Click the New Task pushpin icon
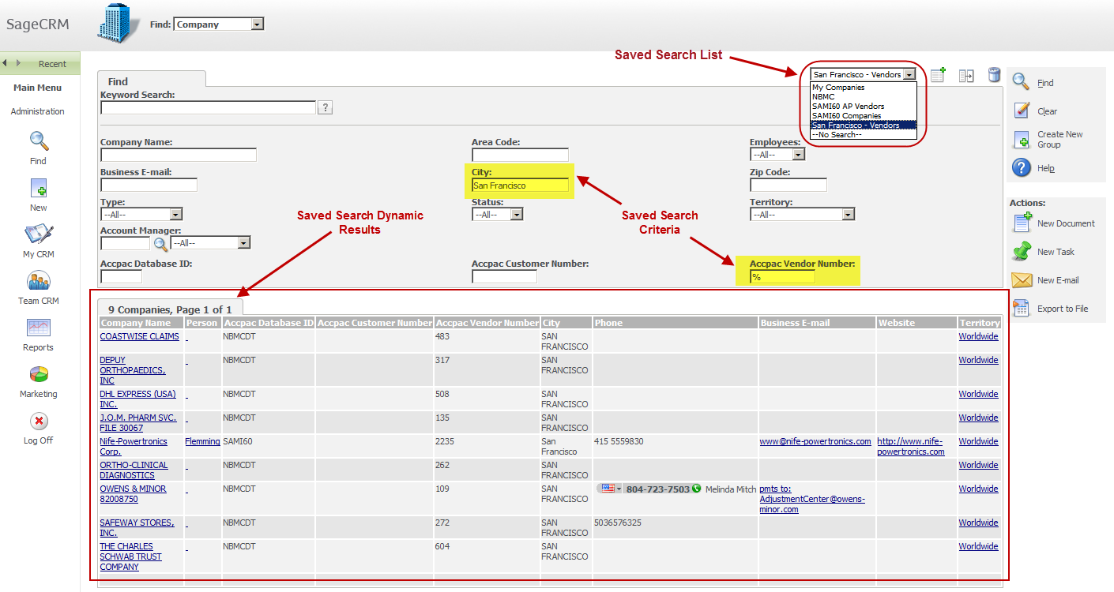Screen dimensions: 1114x592 [x=1022, y=251]
